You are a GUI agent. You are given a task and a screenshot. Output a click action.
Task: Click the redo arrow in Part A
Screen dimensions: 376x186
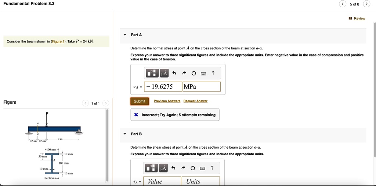point(184,73)
